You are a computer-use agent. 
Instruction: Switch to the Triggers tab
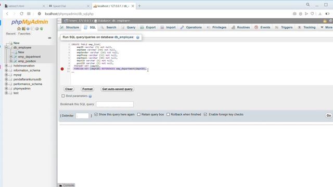click(x=284, y=28)
